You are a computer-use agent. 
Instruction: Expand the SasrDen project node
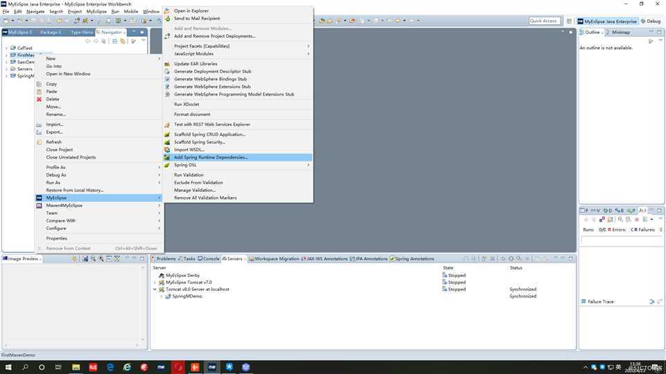click(x=6, y=62)
